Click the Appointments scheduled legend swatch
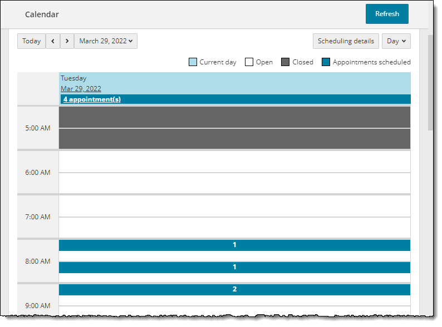The image size is (442, 327). tap(326, 62)
